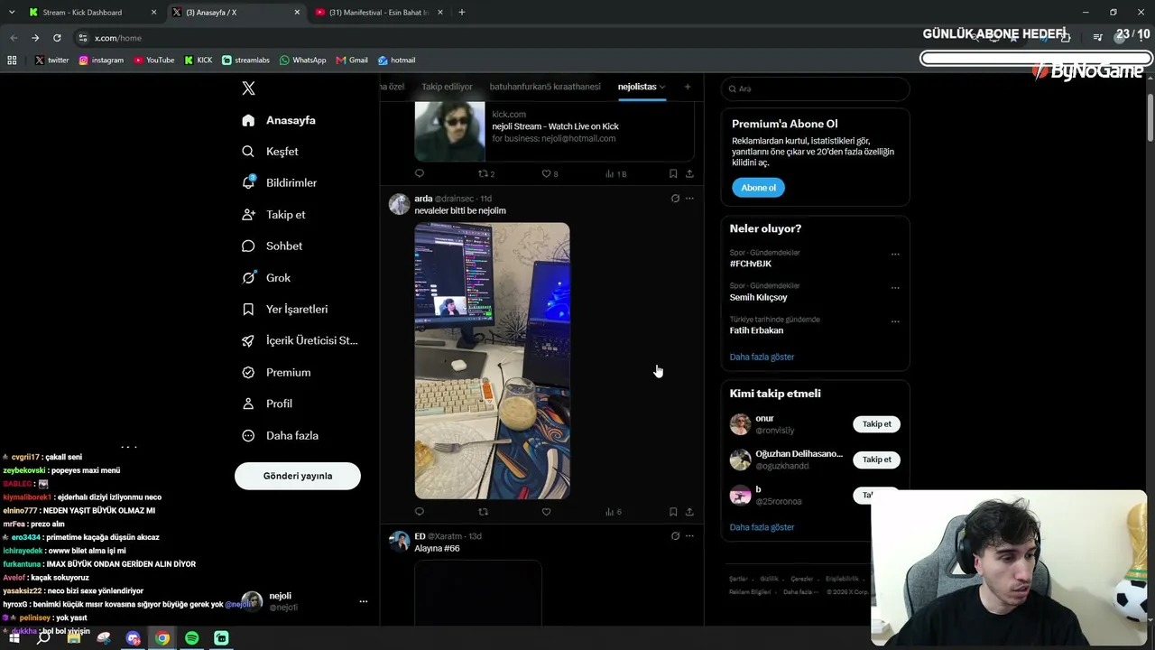
Task: Open more options for Semih Kılıçsoy trend
Action: (895, 287)
